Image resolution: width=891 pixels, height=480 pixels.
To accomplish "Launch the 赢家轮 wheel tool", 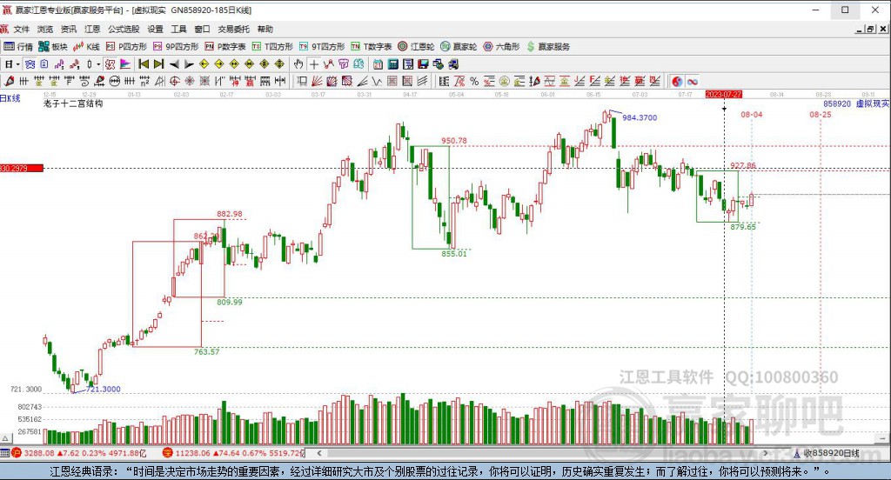I will coord(459,47).
